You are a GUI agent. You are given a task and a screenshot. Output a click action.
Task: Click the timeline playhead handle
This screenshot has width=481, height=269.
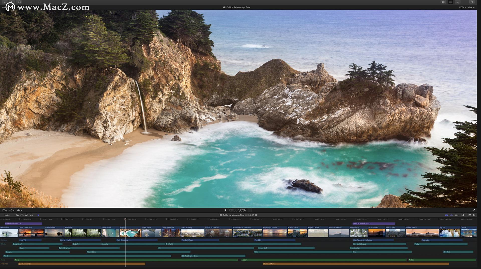click(x=125, y=219)
